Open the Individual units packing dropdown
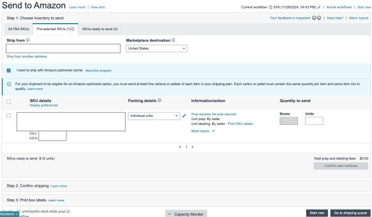The width and height of the screenshot is (372, 217). [x=154, y=115]
